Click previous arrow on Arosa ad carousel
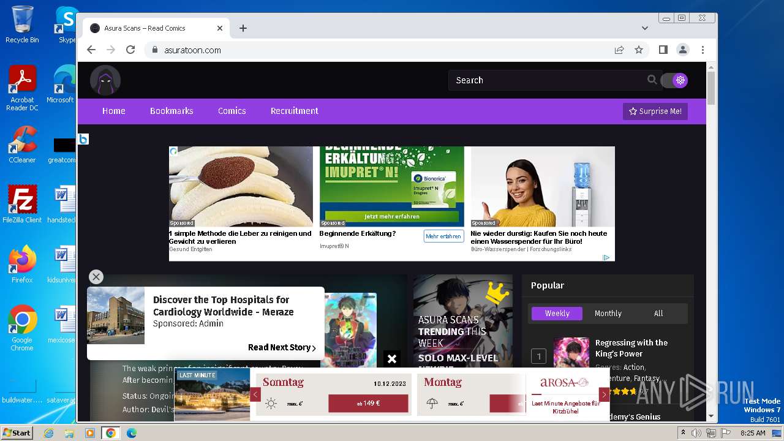The height and width of the screenshot is (441, 784). pos(255,395)
